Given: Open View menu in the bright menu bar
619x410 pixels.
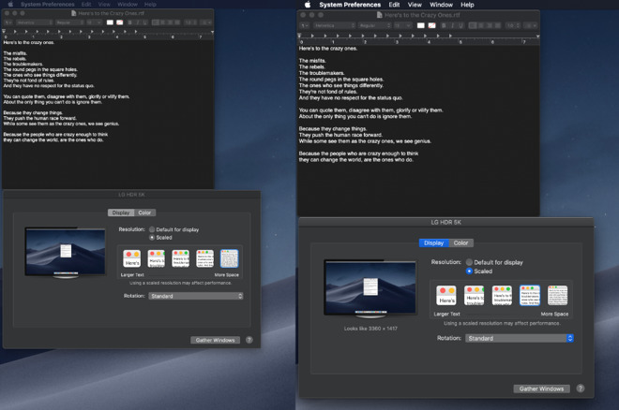Looking at the screenshot, I should [x=415, y=5].
